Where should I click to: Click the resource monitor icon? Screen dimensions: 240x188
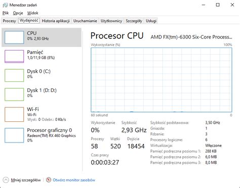[x=49, y=180]
